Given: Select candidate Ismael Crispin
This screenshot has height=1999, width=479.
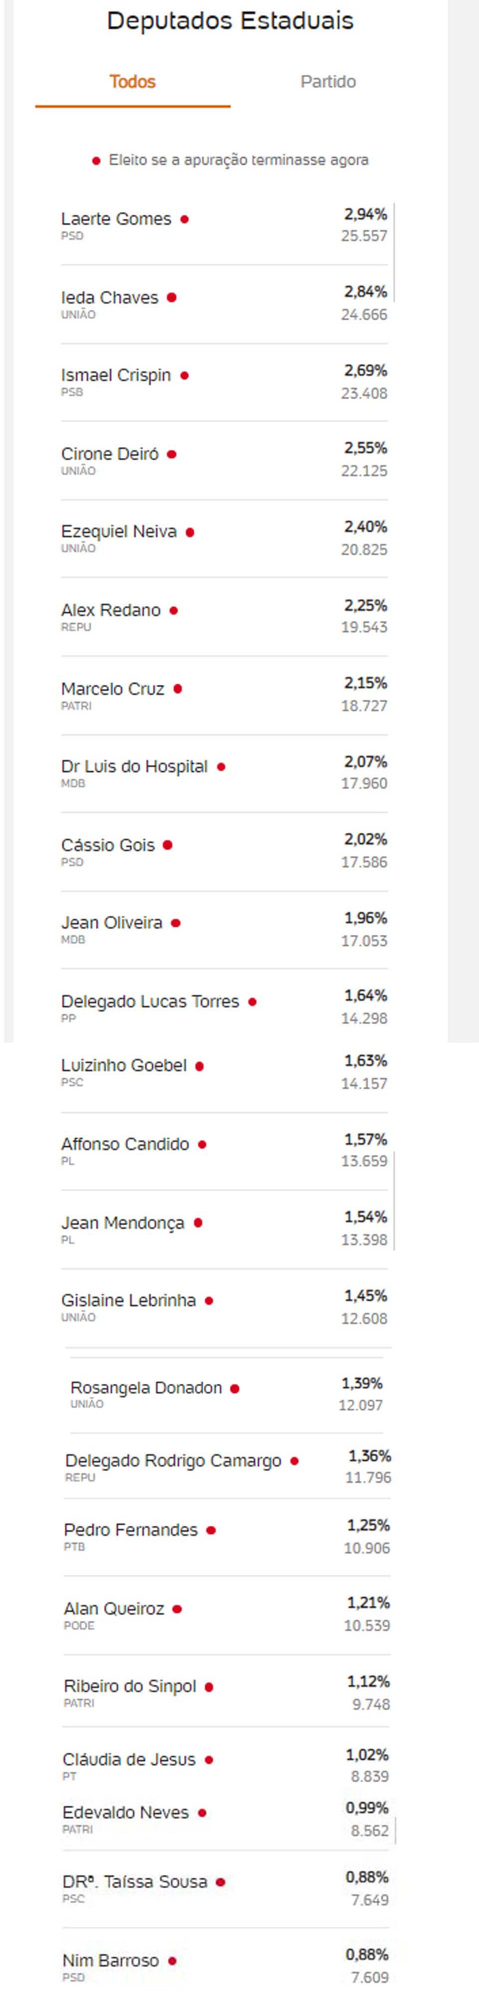Looking at the screenshot, I should (x=116, y=376).
